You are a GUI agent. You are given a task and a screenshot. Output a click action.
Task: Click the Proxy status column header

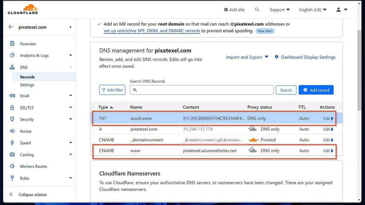pyautogui.click(x=259, y=107)
